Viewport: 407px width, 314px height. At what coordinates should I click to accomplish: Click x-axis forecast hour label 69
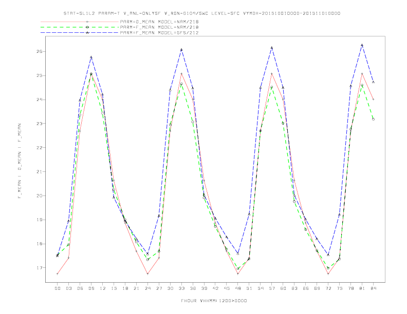(x=317, y=288)
